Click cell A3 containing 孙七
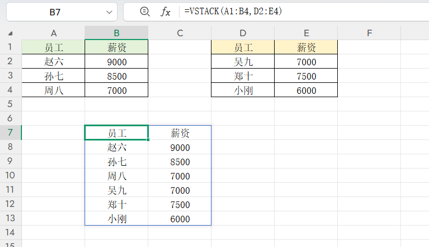The height and width of the screenshot is (247, 429). coord(53,76)
